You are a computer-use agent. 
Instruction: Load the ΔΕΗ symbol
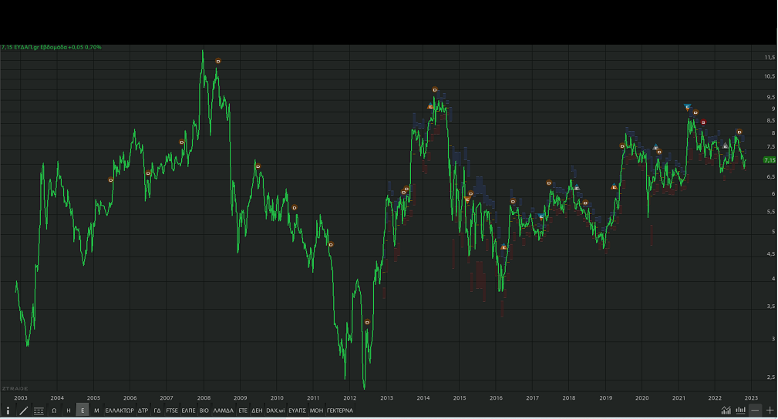tap(257, 411)
